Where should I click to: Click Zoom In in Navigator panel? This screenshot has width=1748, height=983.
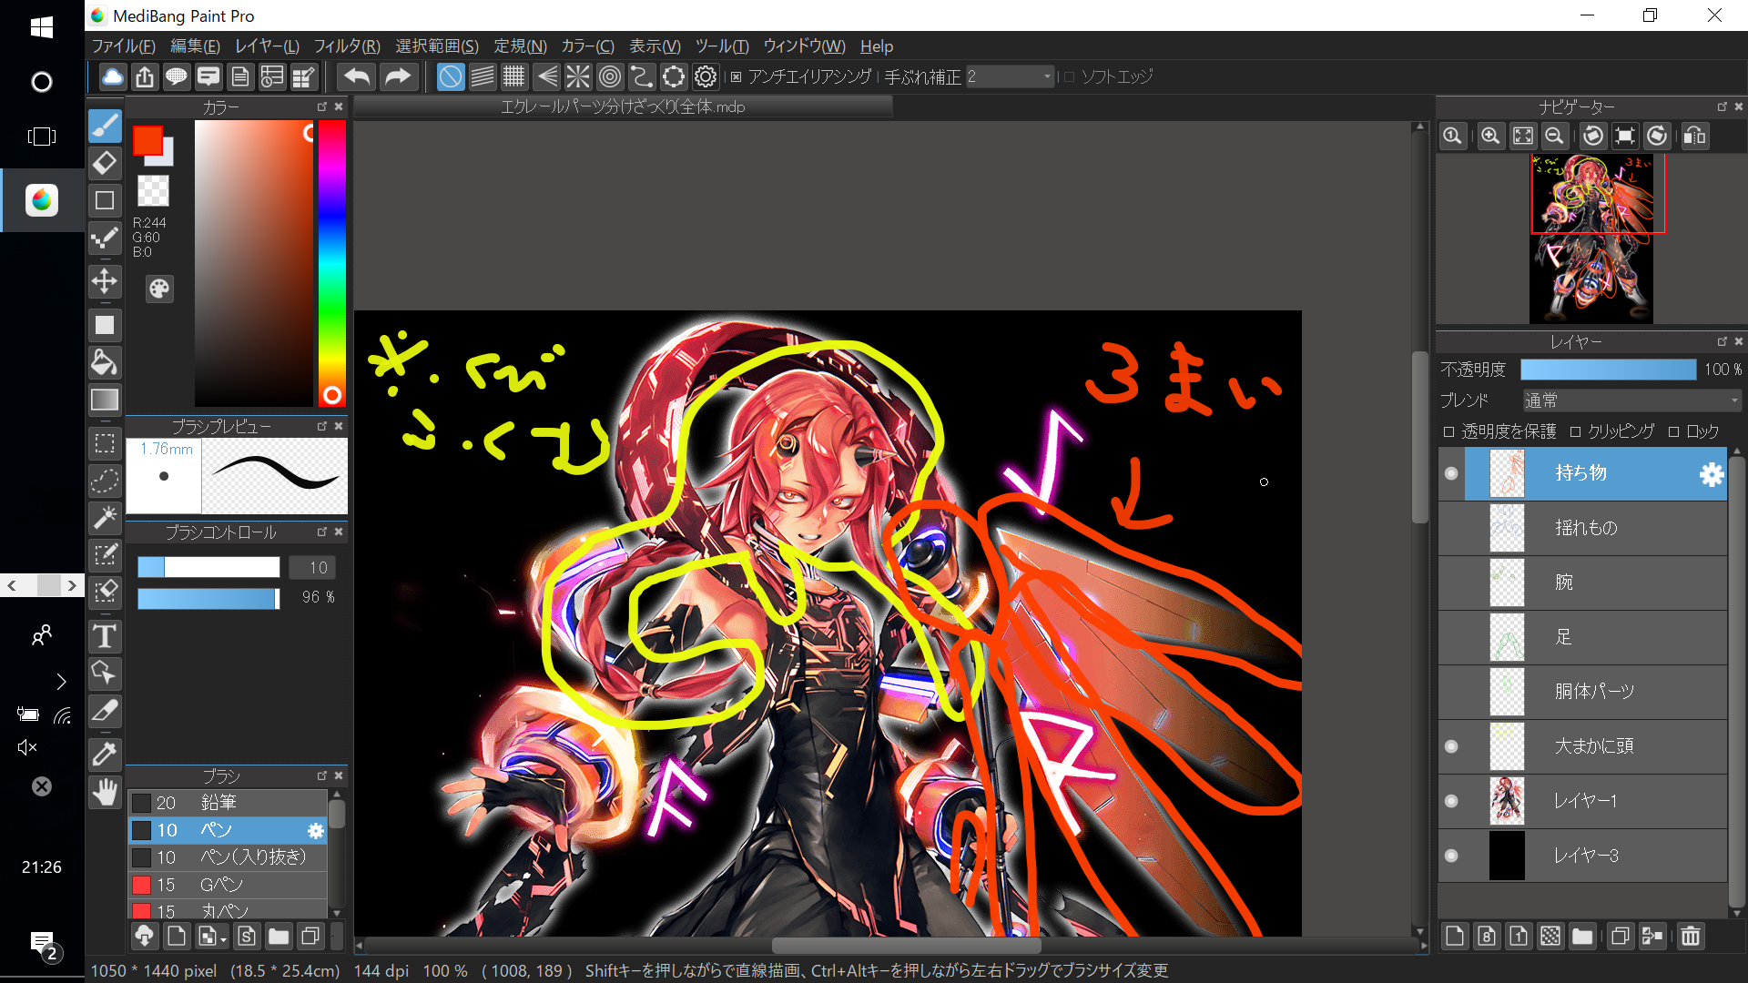1490,137
